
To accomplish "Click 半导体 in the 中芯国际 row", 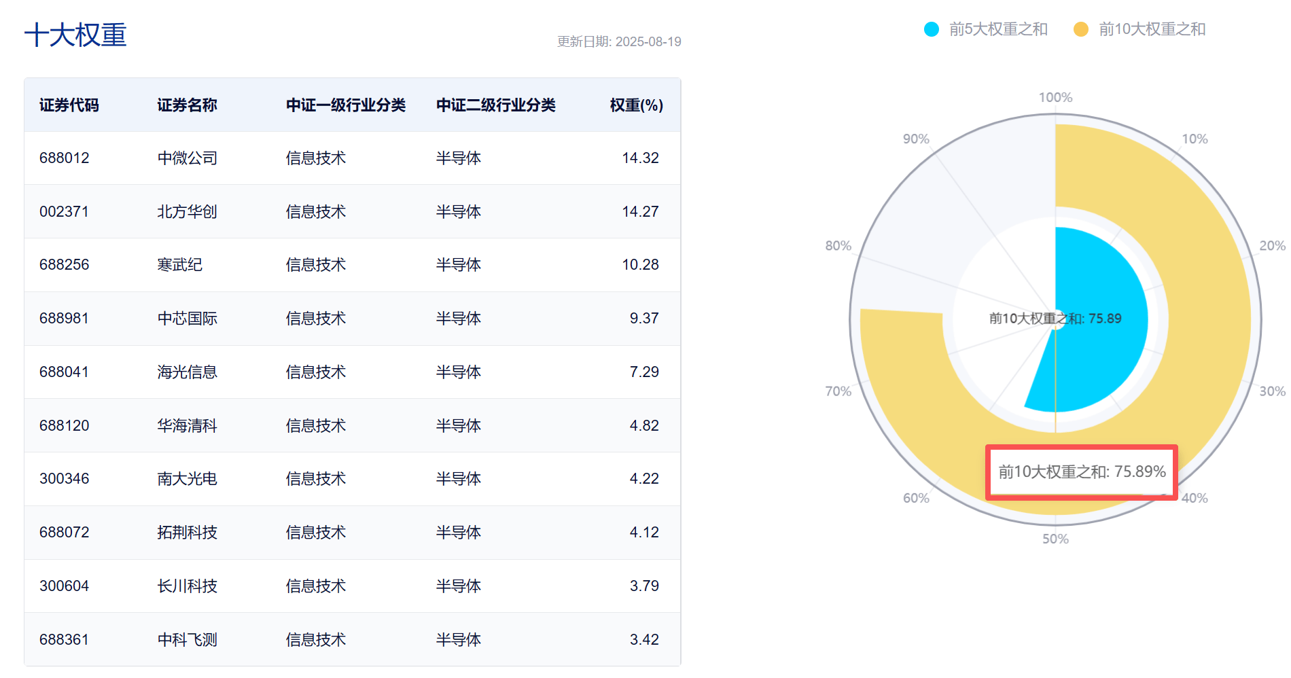I will pos(459,319).
